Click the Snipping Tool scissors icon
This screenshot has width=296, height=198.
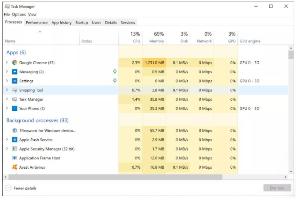(x=15, y=90)
